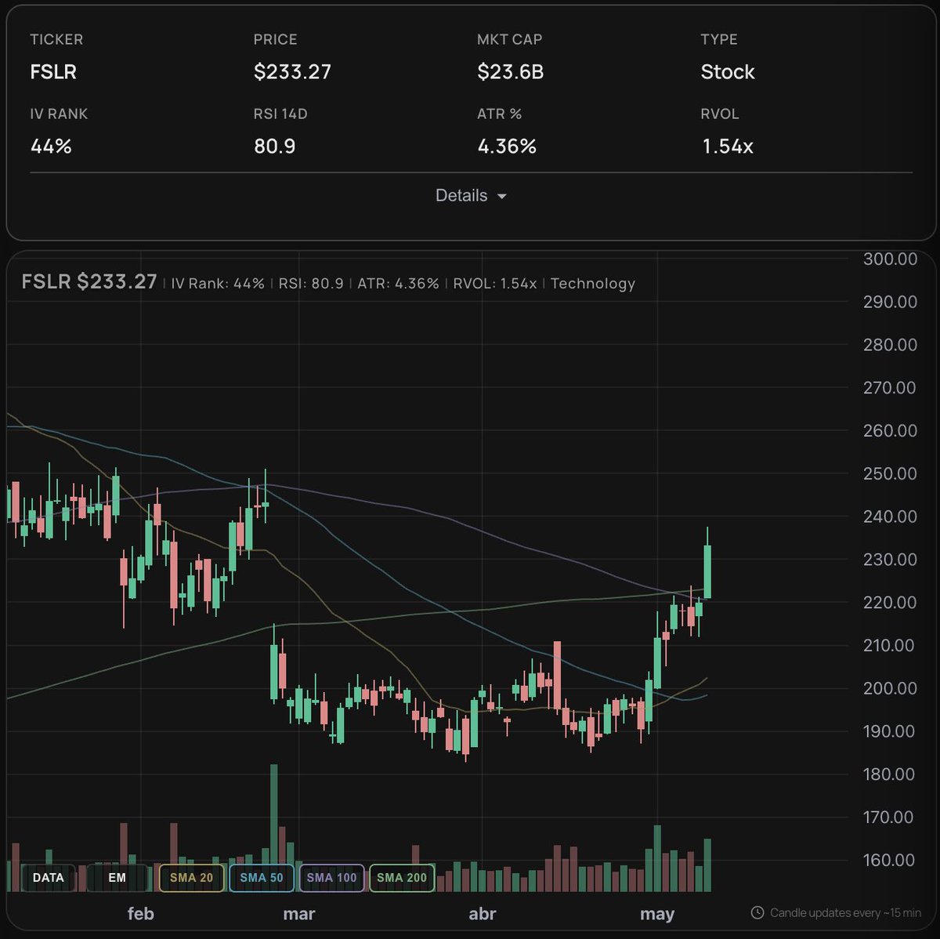Click the TICKER field label

[56, 39]
